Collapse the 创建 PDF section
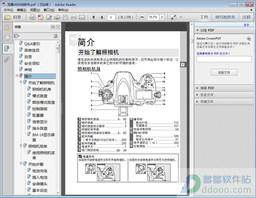Image resolution: width=256 pixels, height=198 pixels. click(x=198, y=30)
